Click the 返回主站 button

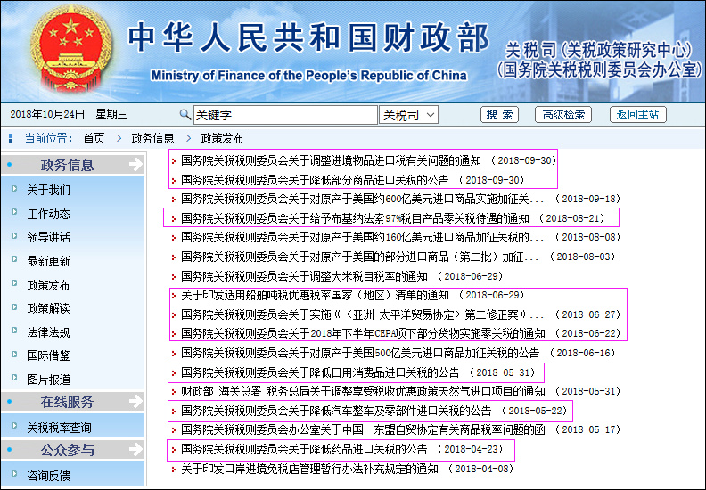[x=637, y=115]
